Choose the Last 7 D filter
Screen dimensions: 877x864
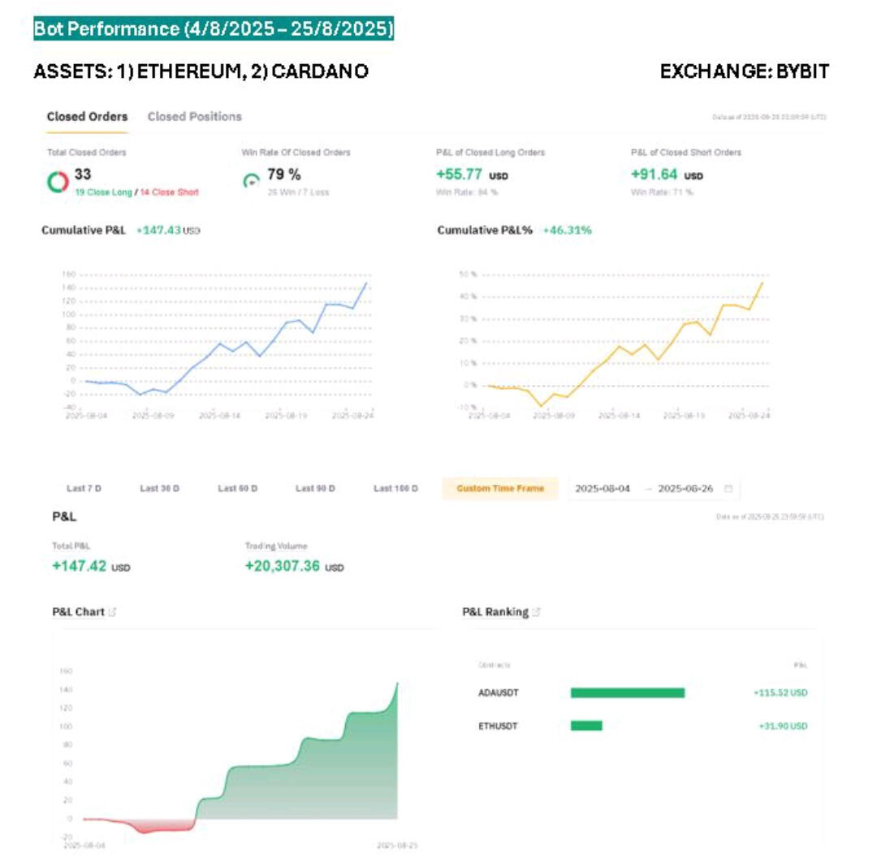pos(84,488)
